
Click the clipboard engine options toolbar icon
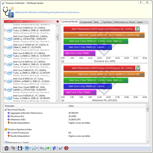click(6, 148)
